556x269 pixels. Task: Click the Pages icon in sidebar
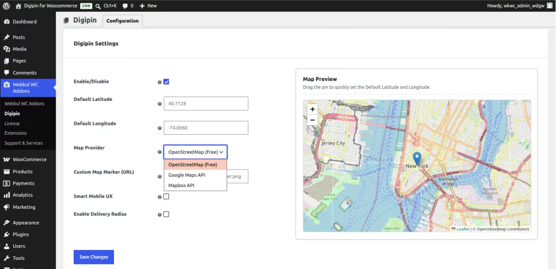6,61
